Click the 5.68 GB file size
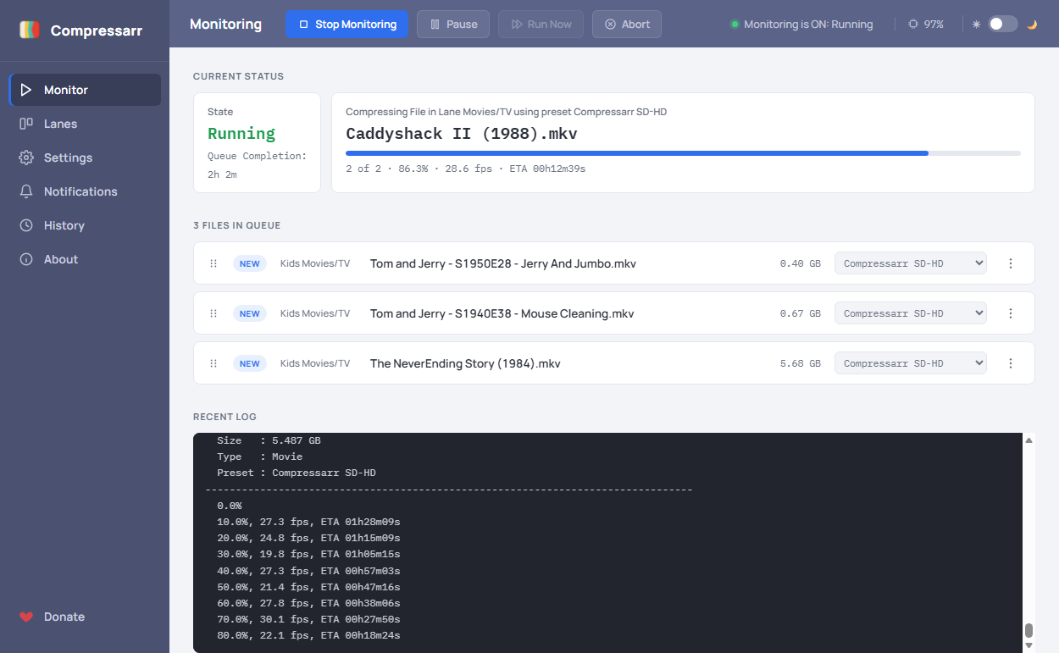This screenshot has width=1059, height=653. [801, 363]
